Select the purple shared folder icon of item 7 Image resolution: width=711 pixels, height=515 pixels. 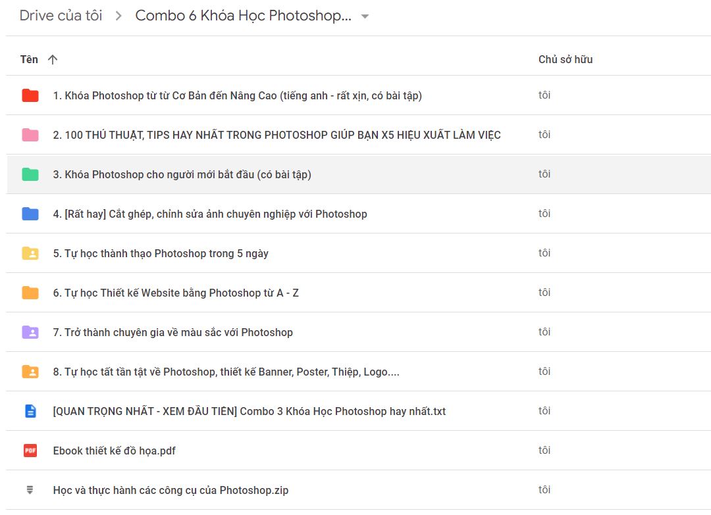[30, 332]
